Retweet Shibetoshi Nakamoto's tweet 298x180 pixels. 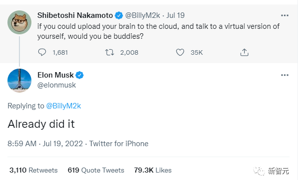[x=110, y=52]
